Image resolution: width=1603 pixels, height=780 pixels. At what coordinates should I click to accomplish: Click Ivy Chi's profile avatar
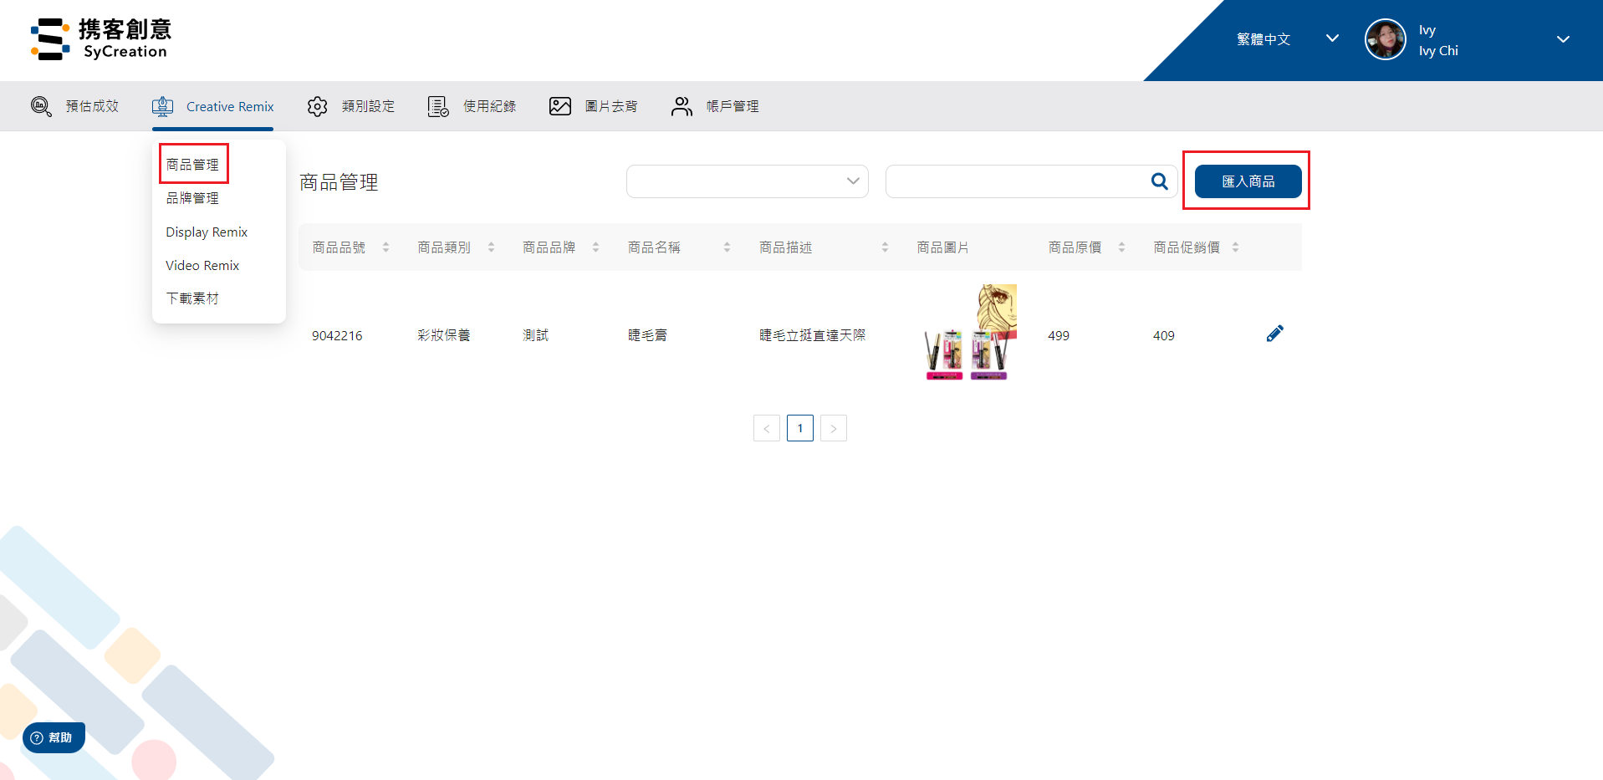click(1385, 39)
